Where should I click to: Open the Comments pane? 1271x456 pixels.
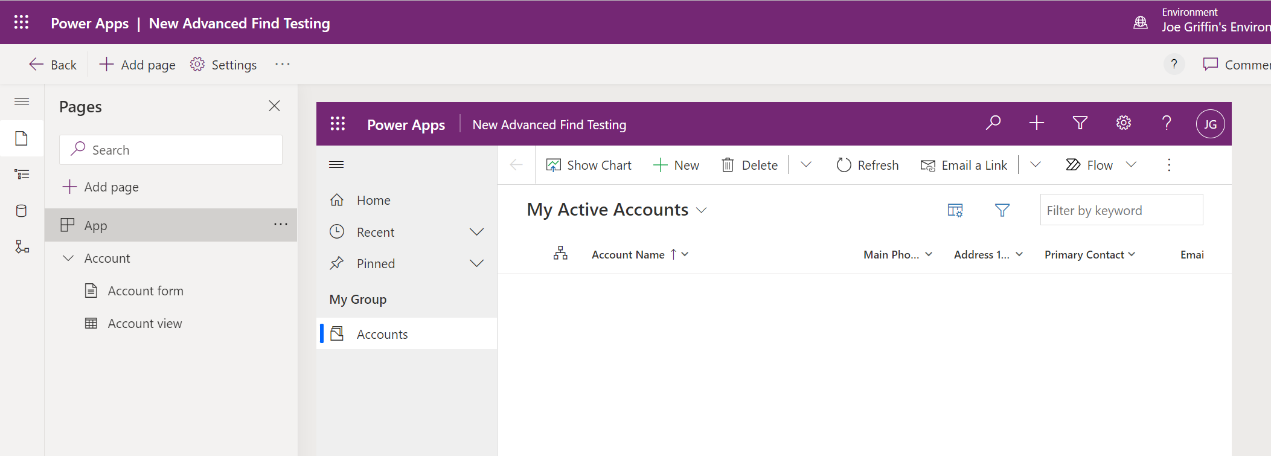coord(1237,65)
